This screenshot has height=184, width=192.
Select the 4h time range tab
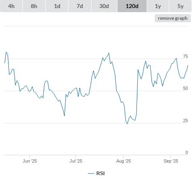point(11,6)
